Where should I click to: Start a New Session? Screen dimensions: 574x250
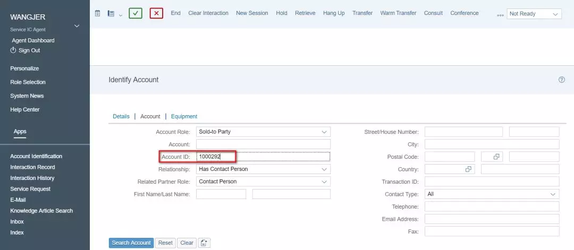point(252,13)
